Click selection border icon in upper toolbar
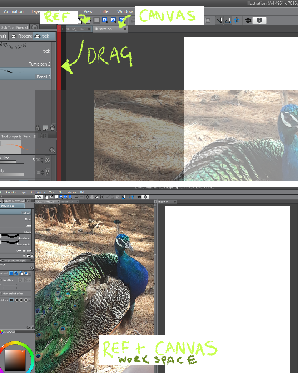 pos(208,20)
